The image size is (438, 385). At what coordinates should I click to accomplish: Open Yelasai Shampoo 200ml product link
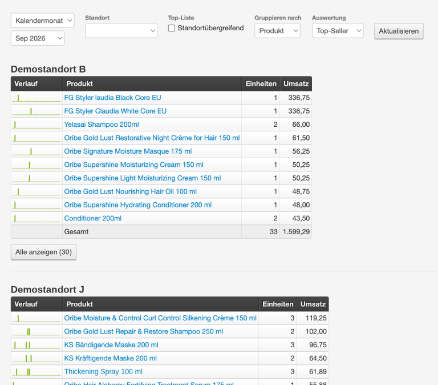pos(102,125)
